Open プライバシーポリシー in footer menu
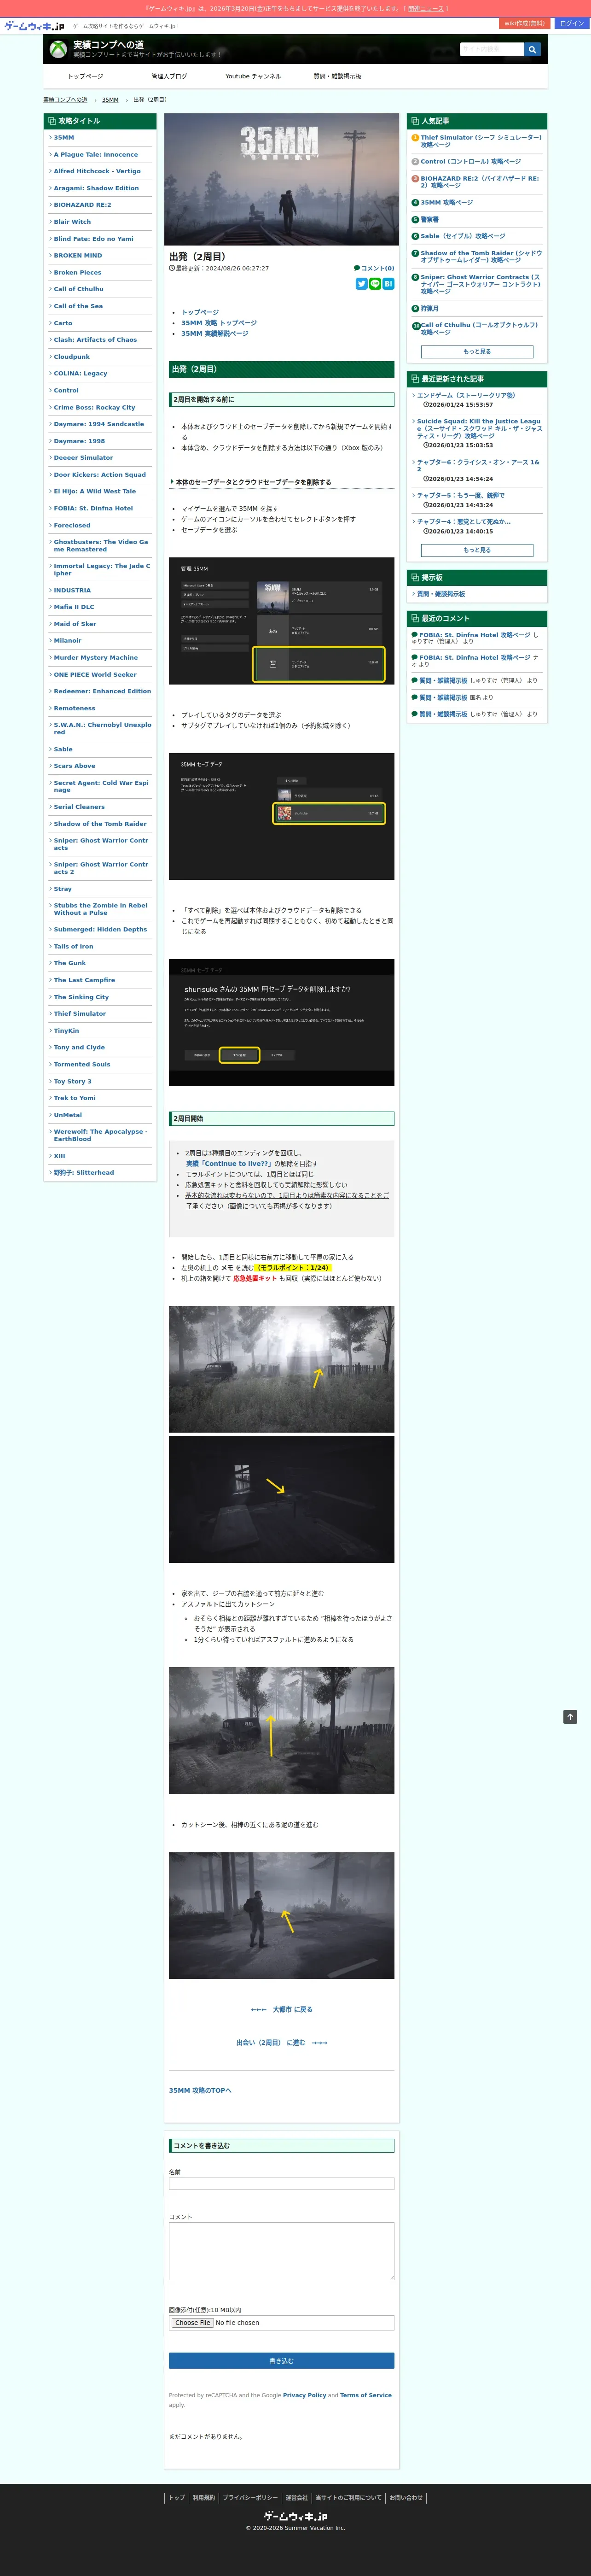 click(250, 2497)
